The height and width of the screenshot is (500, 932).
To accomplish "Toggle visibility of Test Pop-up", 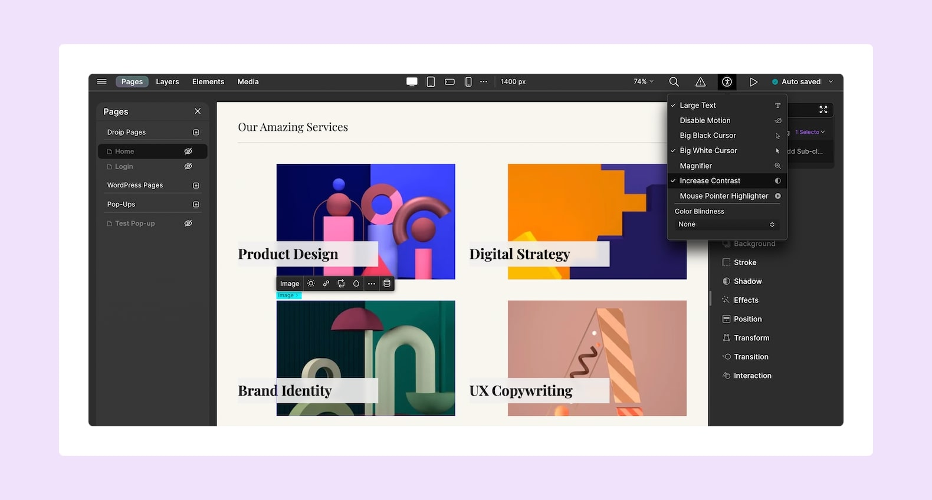I will 188,223.
